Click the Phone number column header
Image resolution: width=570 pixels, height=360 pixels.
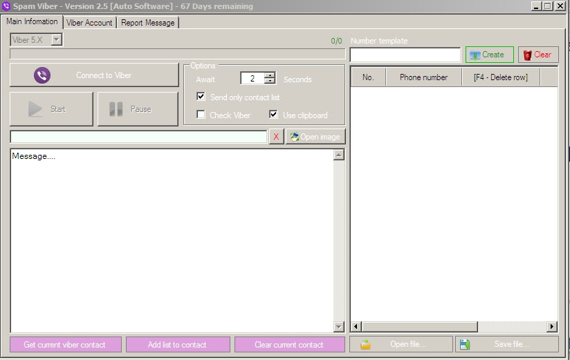(424, 77)
